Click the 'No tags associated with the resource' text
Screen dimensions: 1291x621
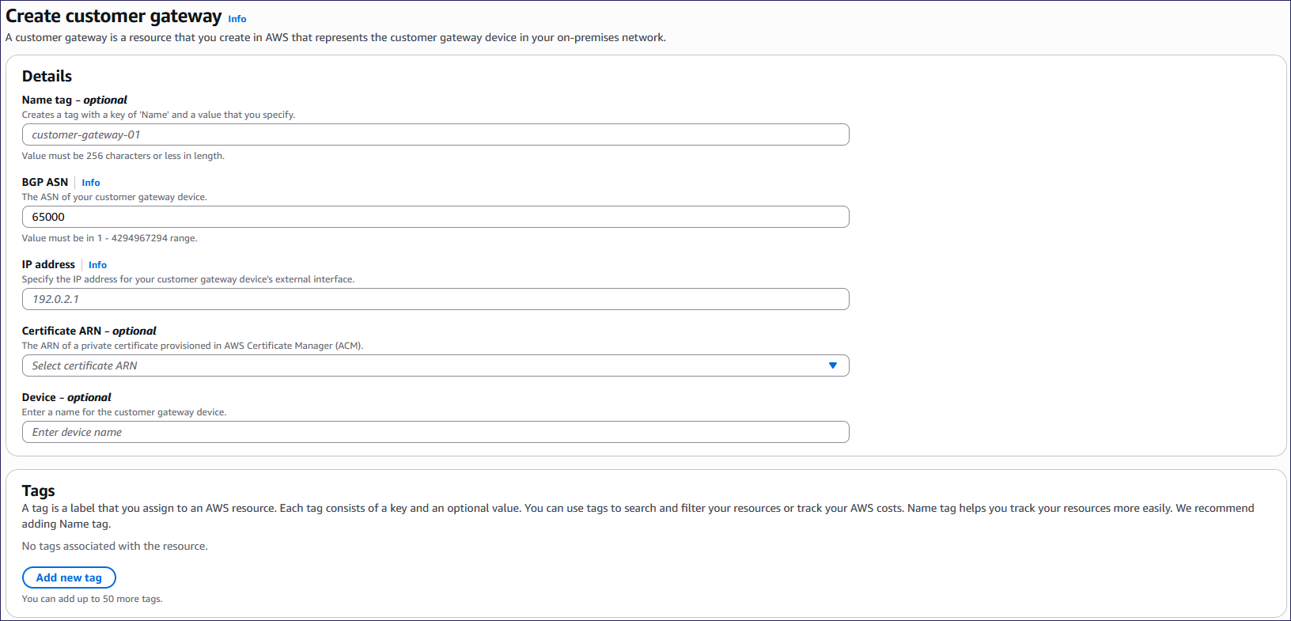point(115,546)
